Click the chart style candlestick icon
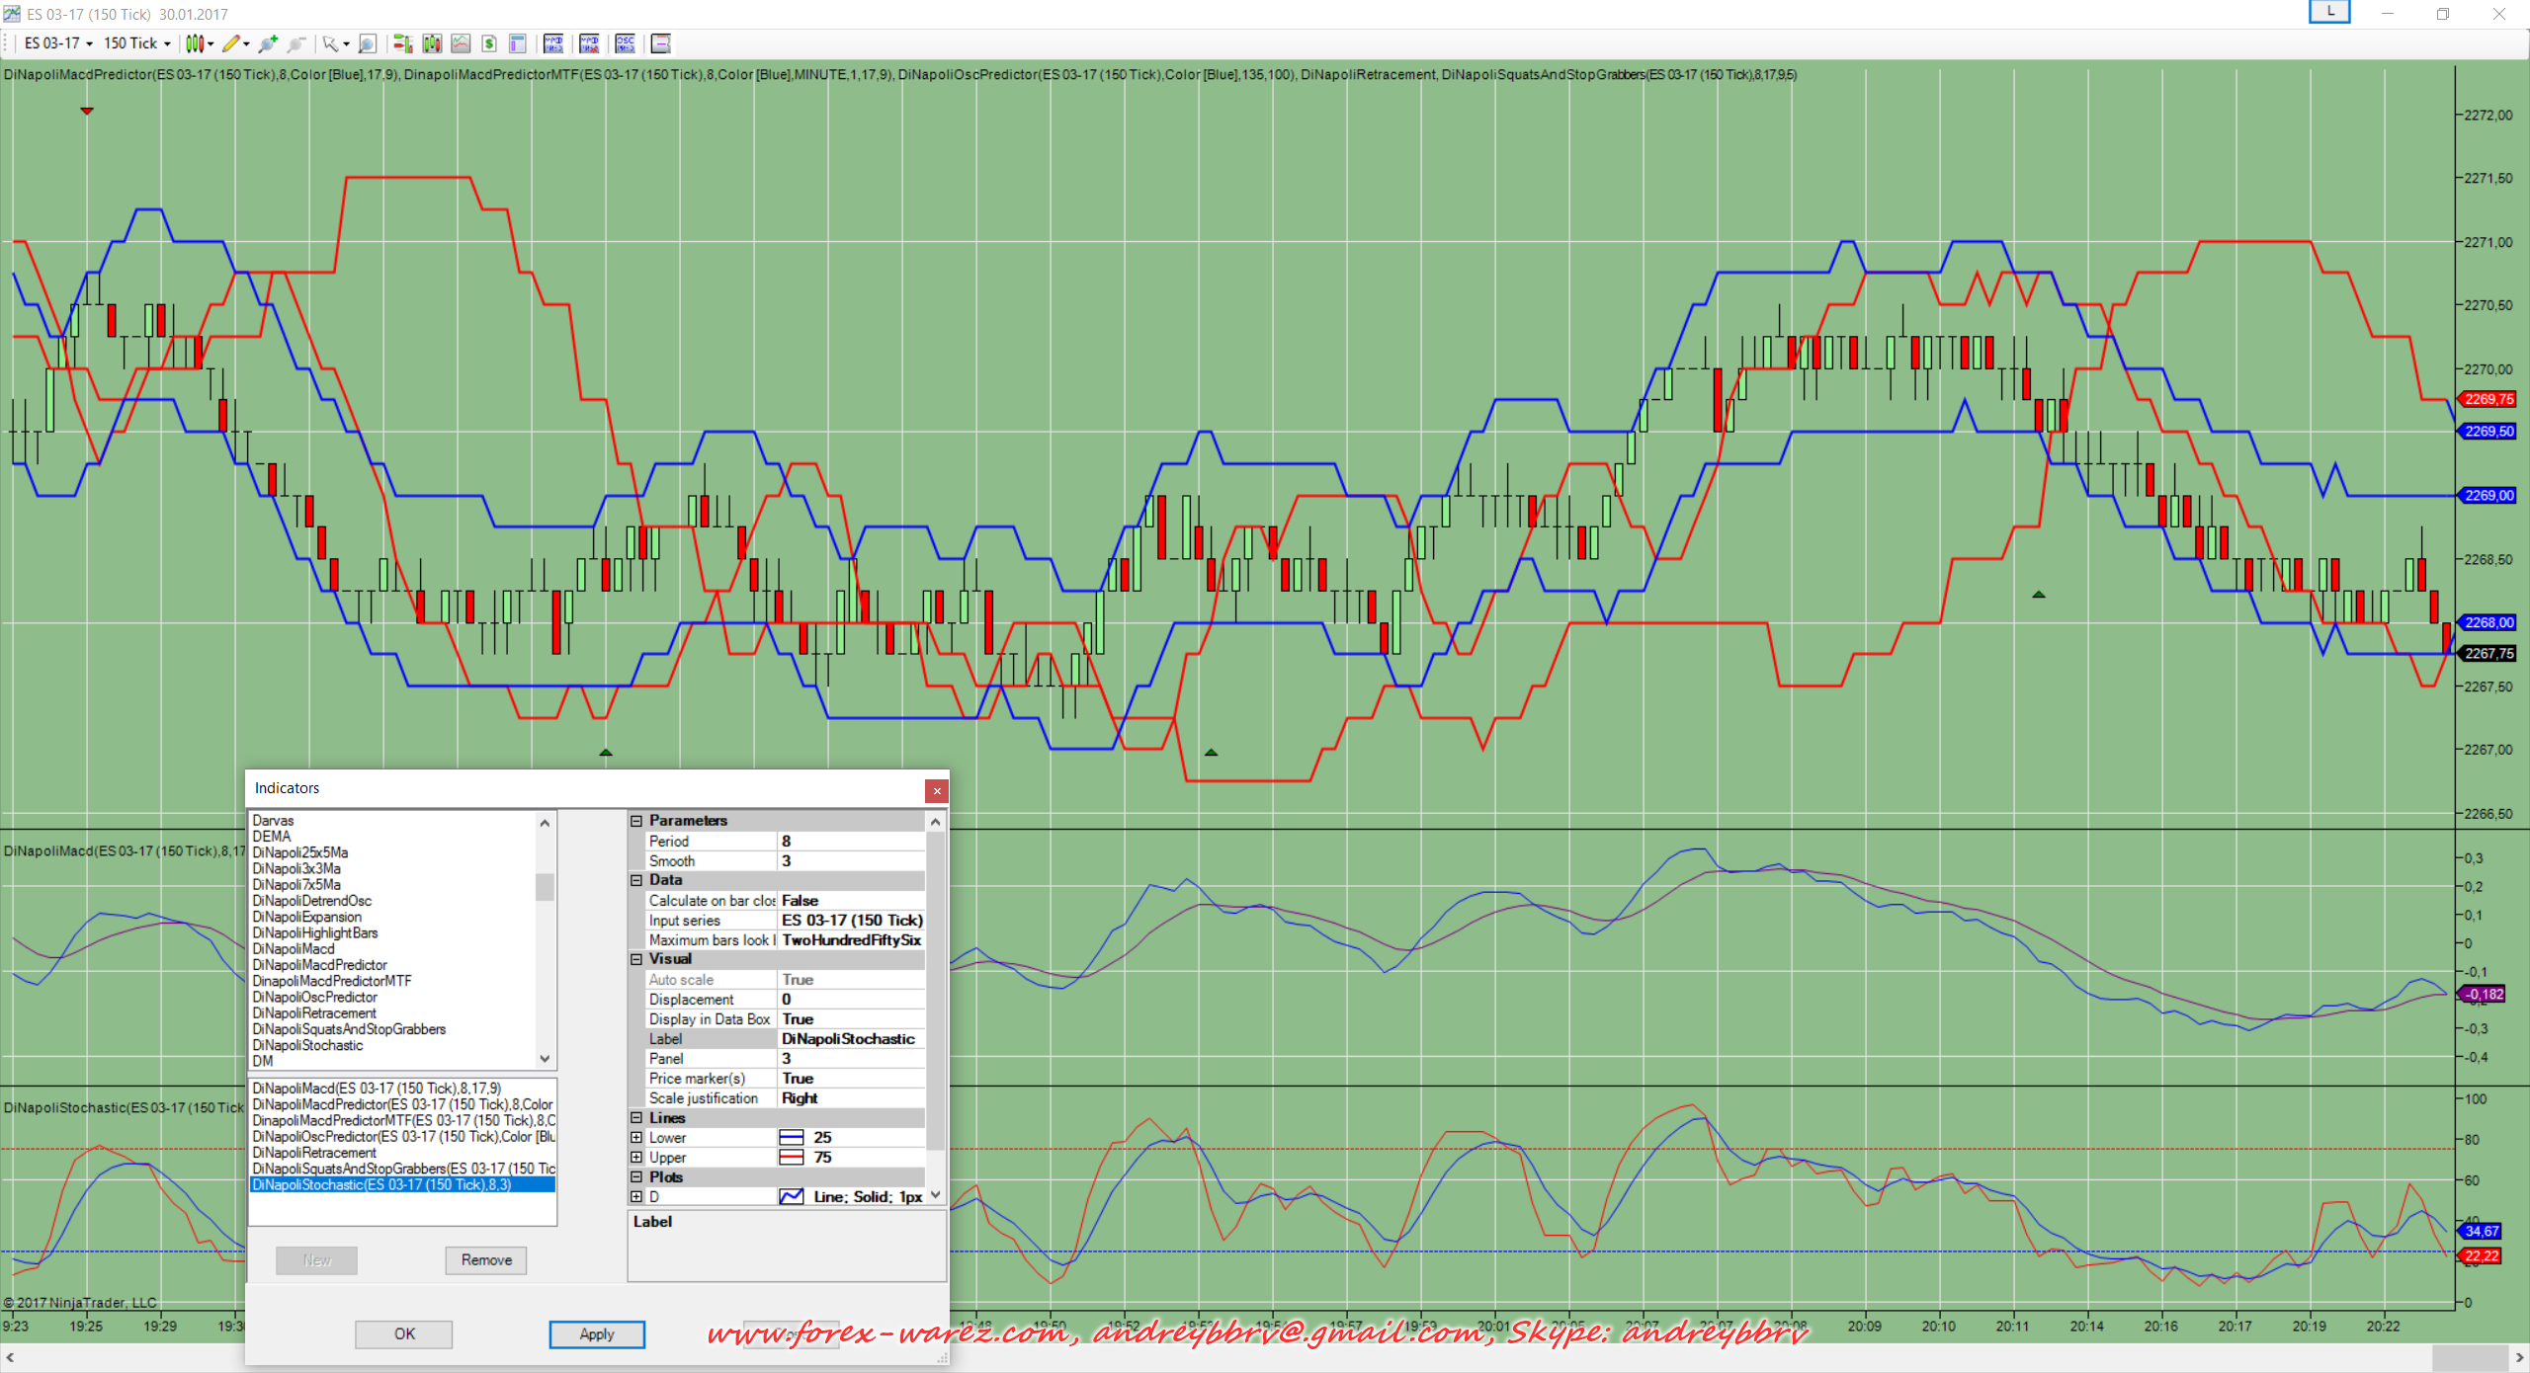This screenshot has width=2530, height=1373. coord(195,43)
